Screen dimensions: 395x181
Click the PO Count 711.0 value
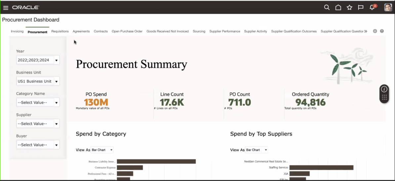pos(240,102)
